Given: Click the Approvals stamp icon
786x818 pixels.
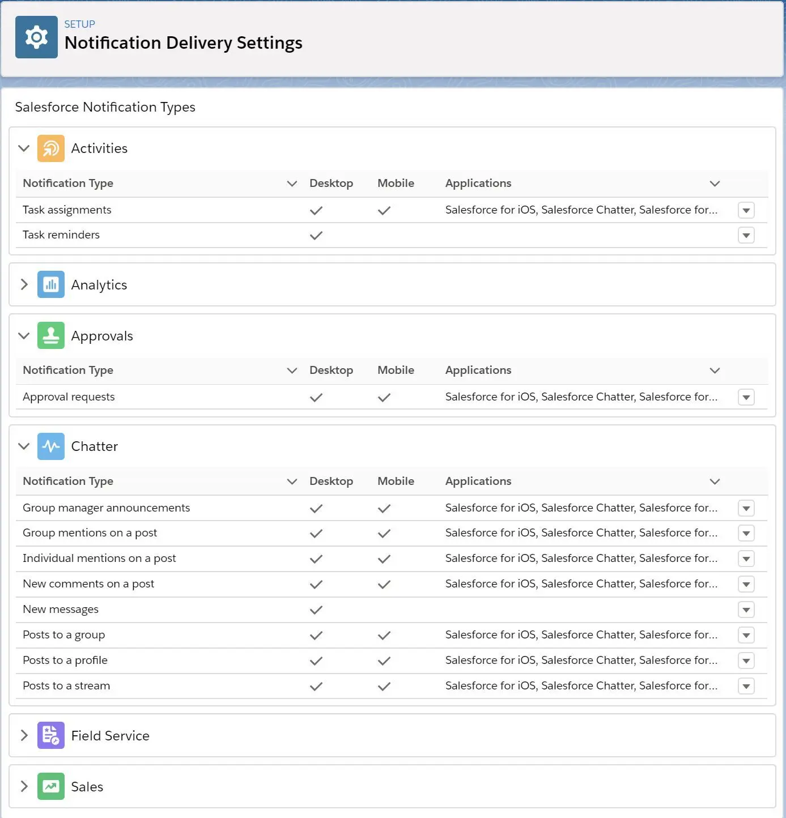Looking at the screenshot, I should 51,335.
